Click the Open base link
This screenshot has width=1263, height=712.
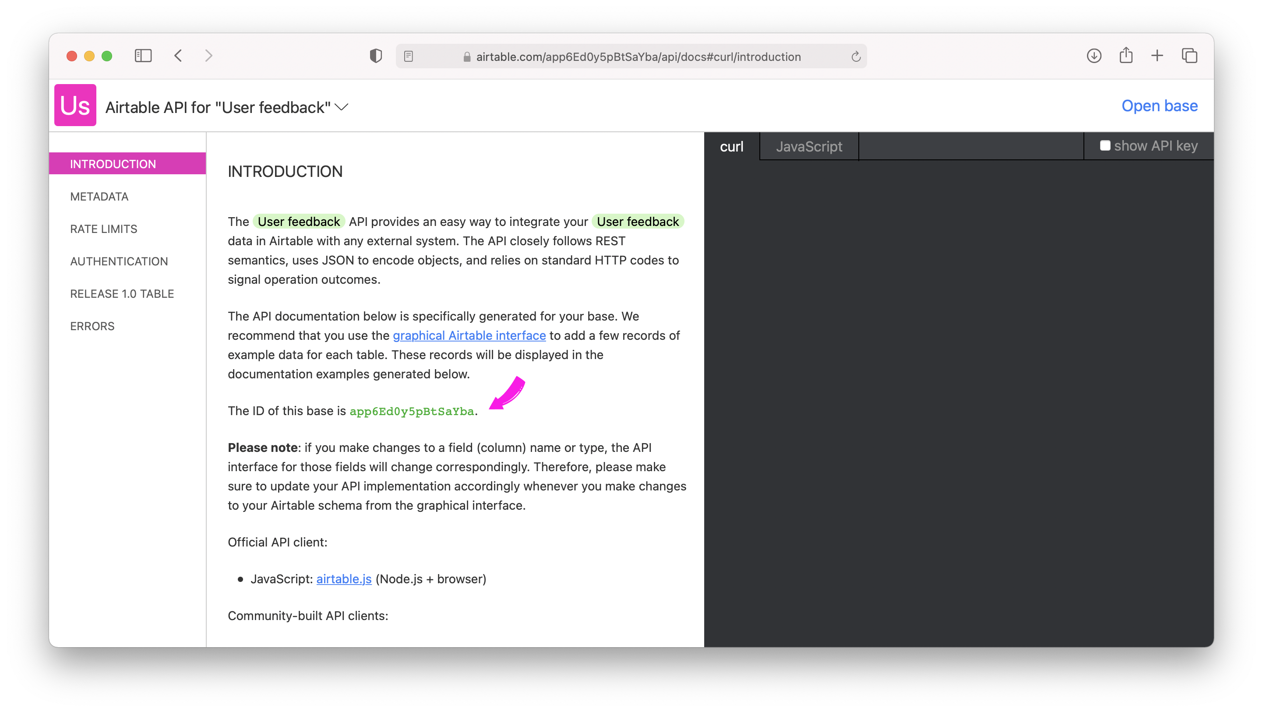click(1160, 106)
